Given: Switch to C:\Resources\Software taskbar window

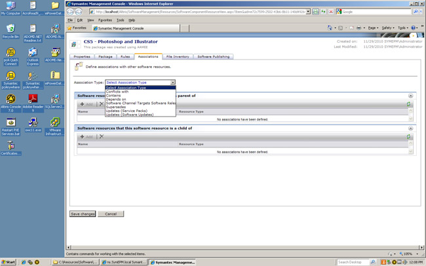Looking at the screenshot, I should (75, 262).
